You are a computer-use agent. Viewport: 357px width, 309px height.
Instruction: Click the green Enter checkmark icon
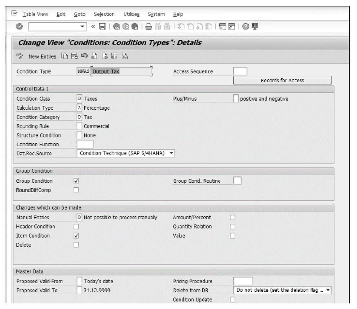point(20,27)
